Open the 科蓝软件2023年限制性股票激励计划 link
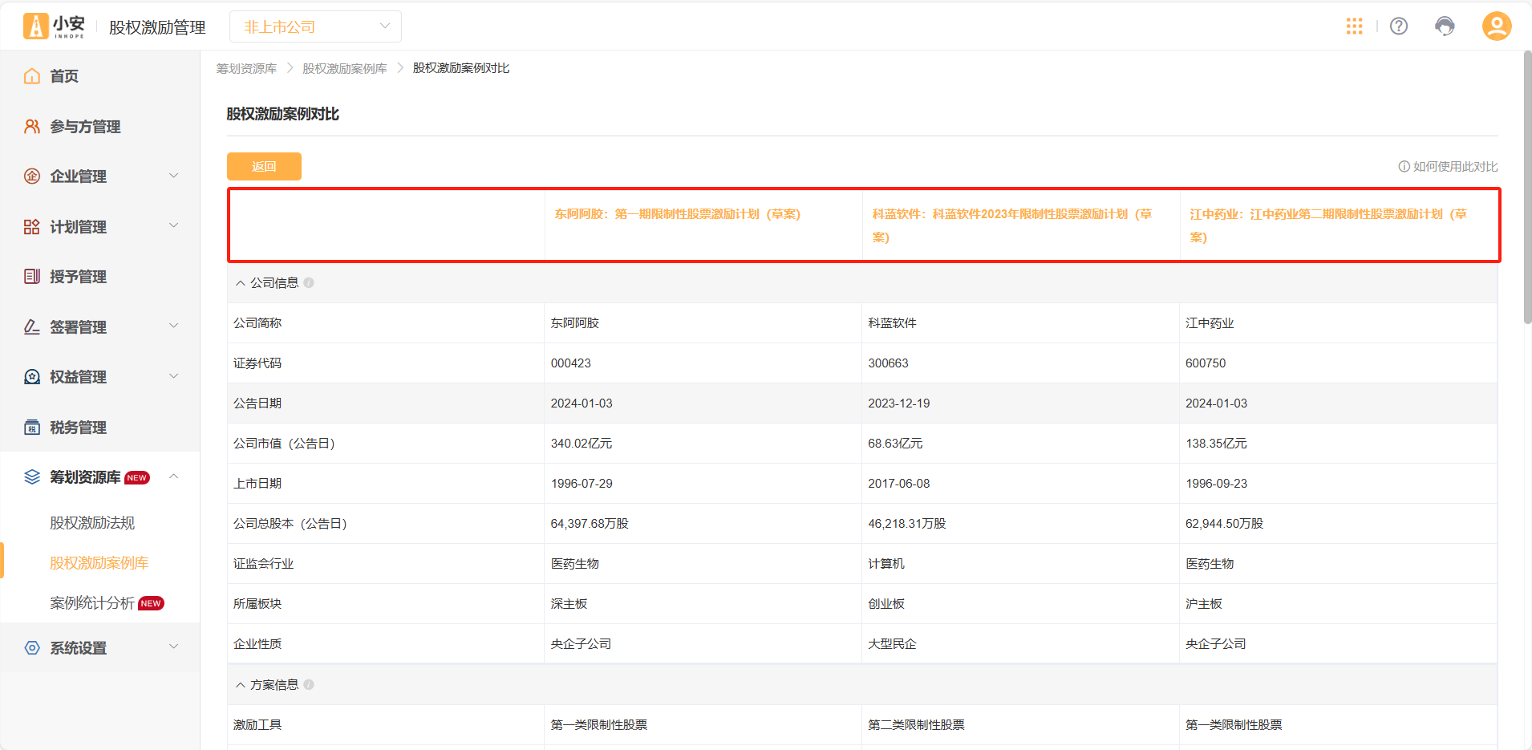The height and width of the screenshot is (750, 1532). 1012,225
